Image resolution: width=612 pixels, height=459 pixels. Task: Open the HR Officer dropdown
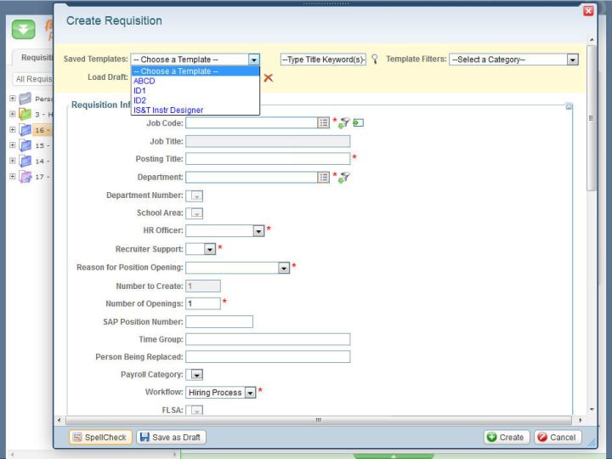click(x=258, y=230)
